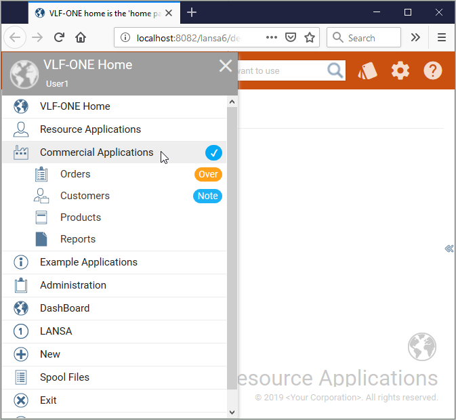This screenshot has width=456, height=420.
Task: Save page to Pocket icon
Action: pos(291,37)
